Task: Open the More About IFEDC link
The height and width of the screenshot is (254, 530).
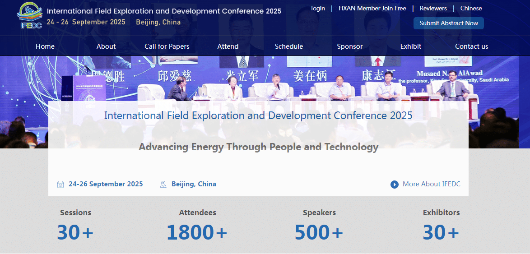Action: pyautogui.click(x=431, y=185)
